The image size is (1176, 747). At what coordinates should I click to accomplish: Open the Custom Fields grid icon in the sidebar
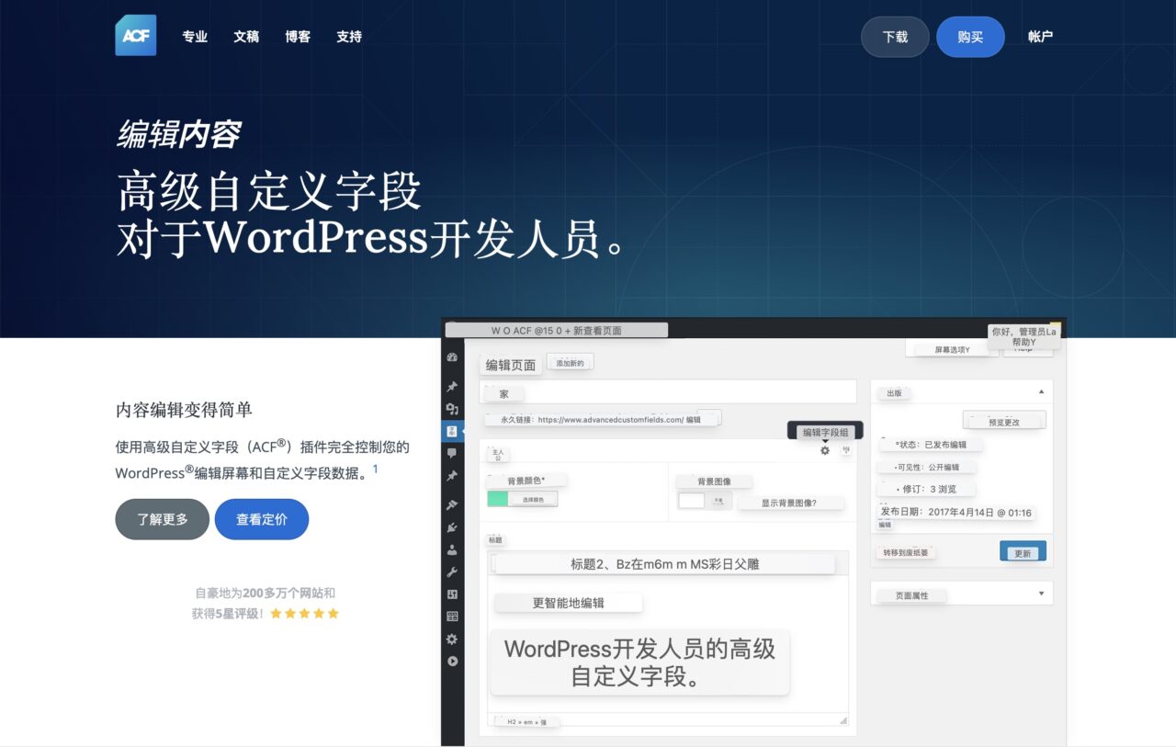(452, 617)
